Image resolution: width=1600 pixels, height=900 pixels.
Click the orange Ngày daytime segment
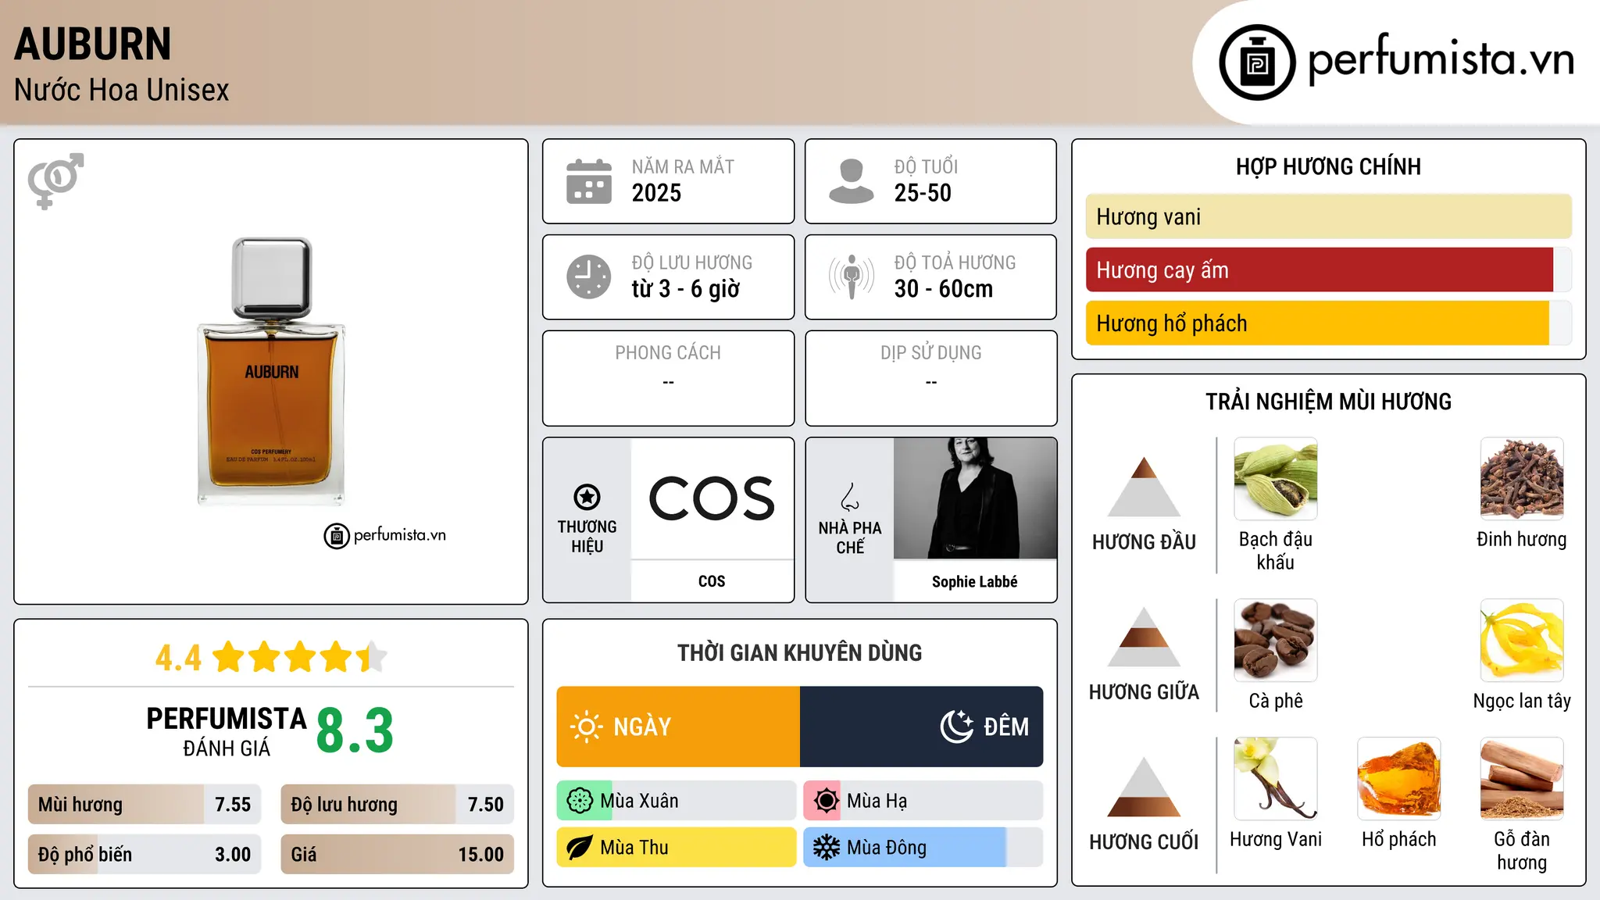point(678,727)
